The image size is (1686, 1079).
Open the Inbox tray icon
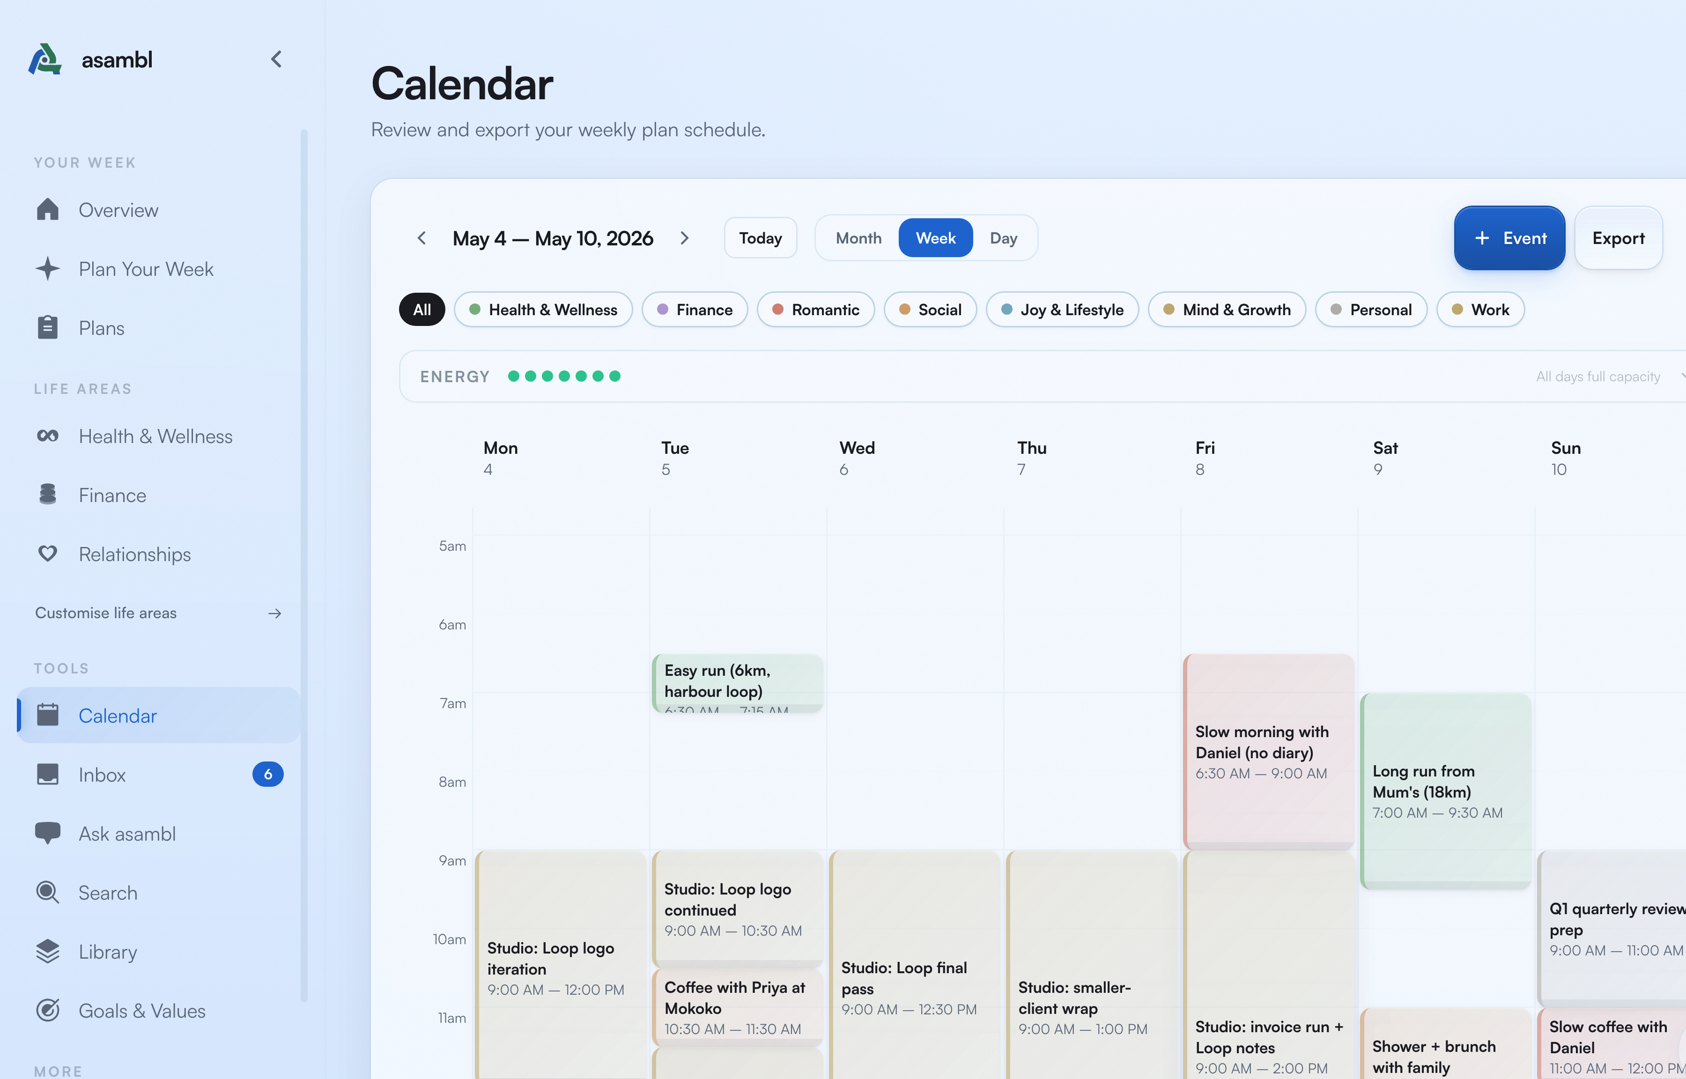(x=48, y=774)
